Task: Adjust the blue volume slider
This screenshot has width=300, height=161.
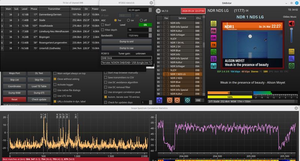Action: (x=291, y=35)
